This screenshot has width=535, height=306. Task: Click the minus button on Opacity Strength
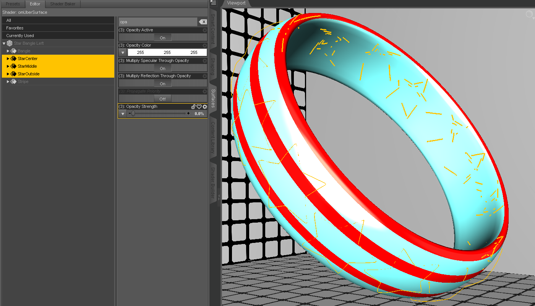130,114
